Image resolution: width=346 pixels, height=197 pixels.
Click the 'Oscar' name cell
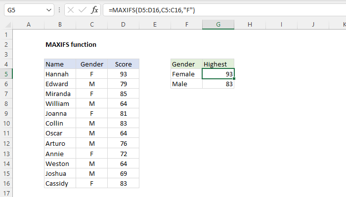coord(60,133)
